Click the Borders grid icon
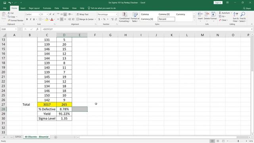Screen dimensions: 254x143 (40, 19)
